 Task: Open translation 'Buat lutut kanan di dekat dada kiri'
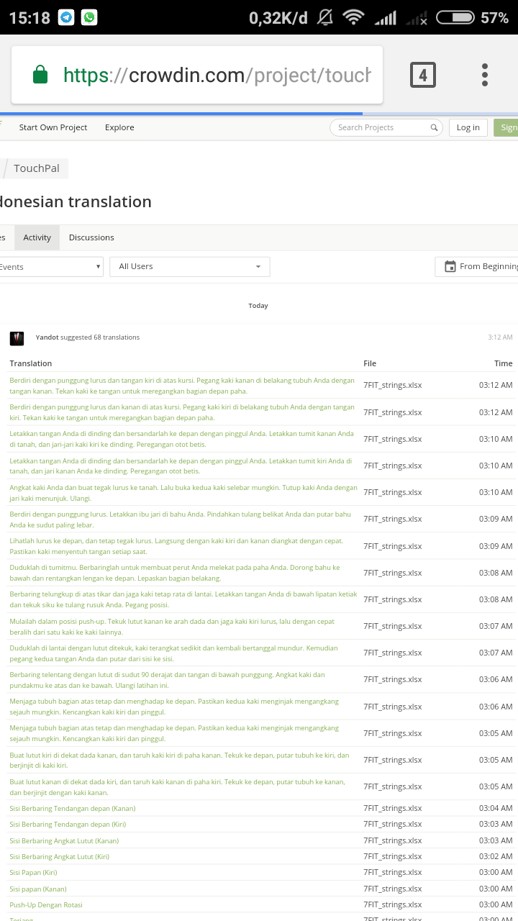pos(178,786)
